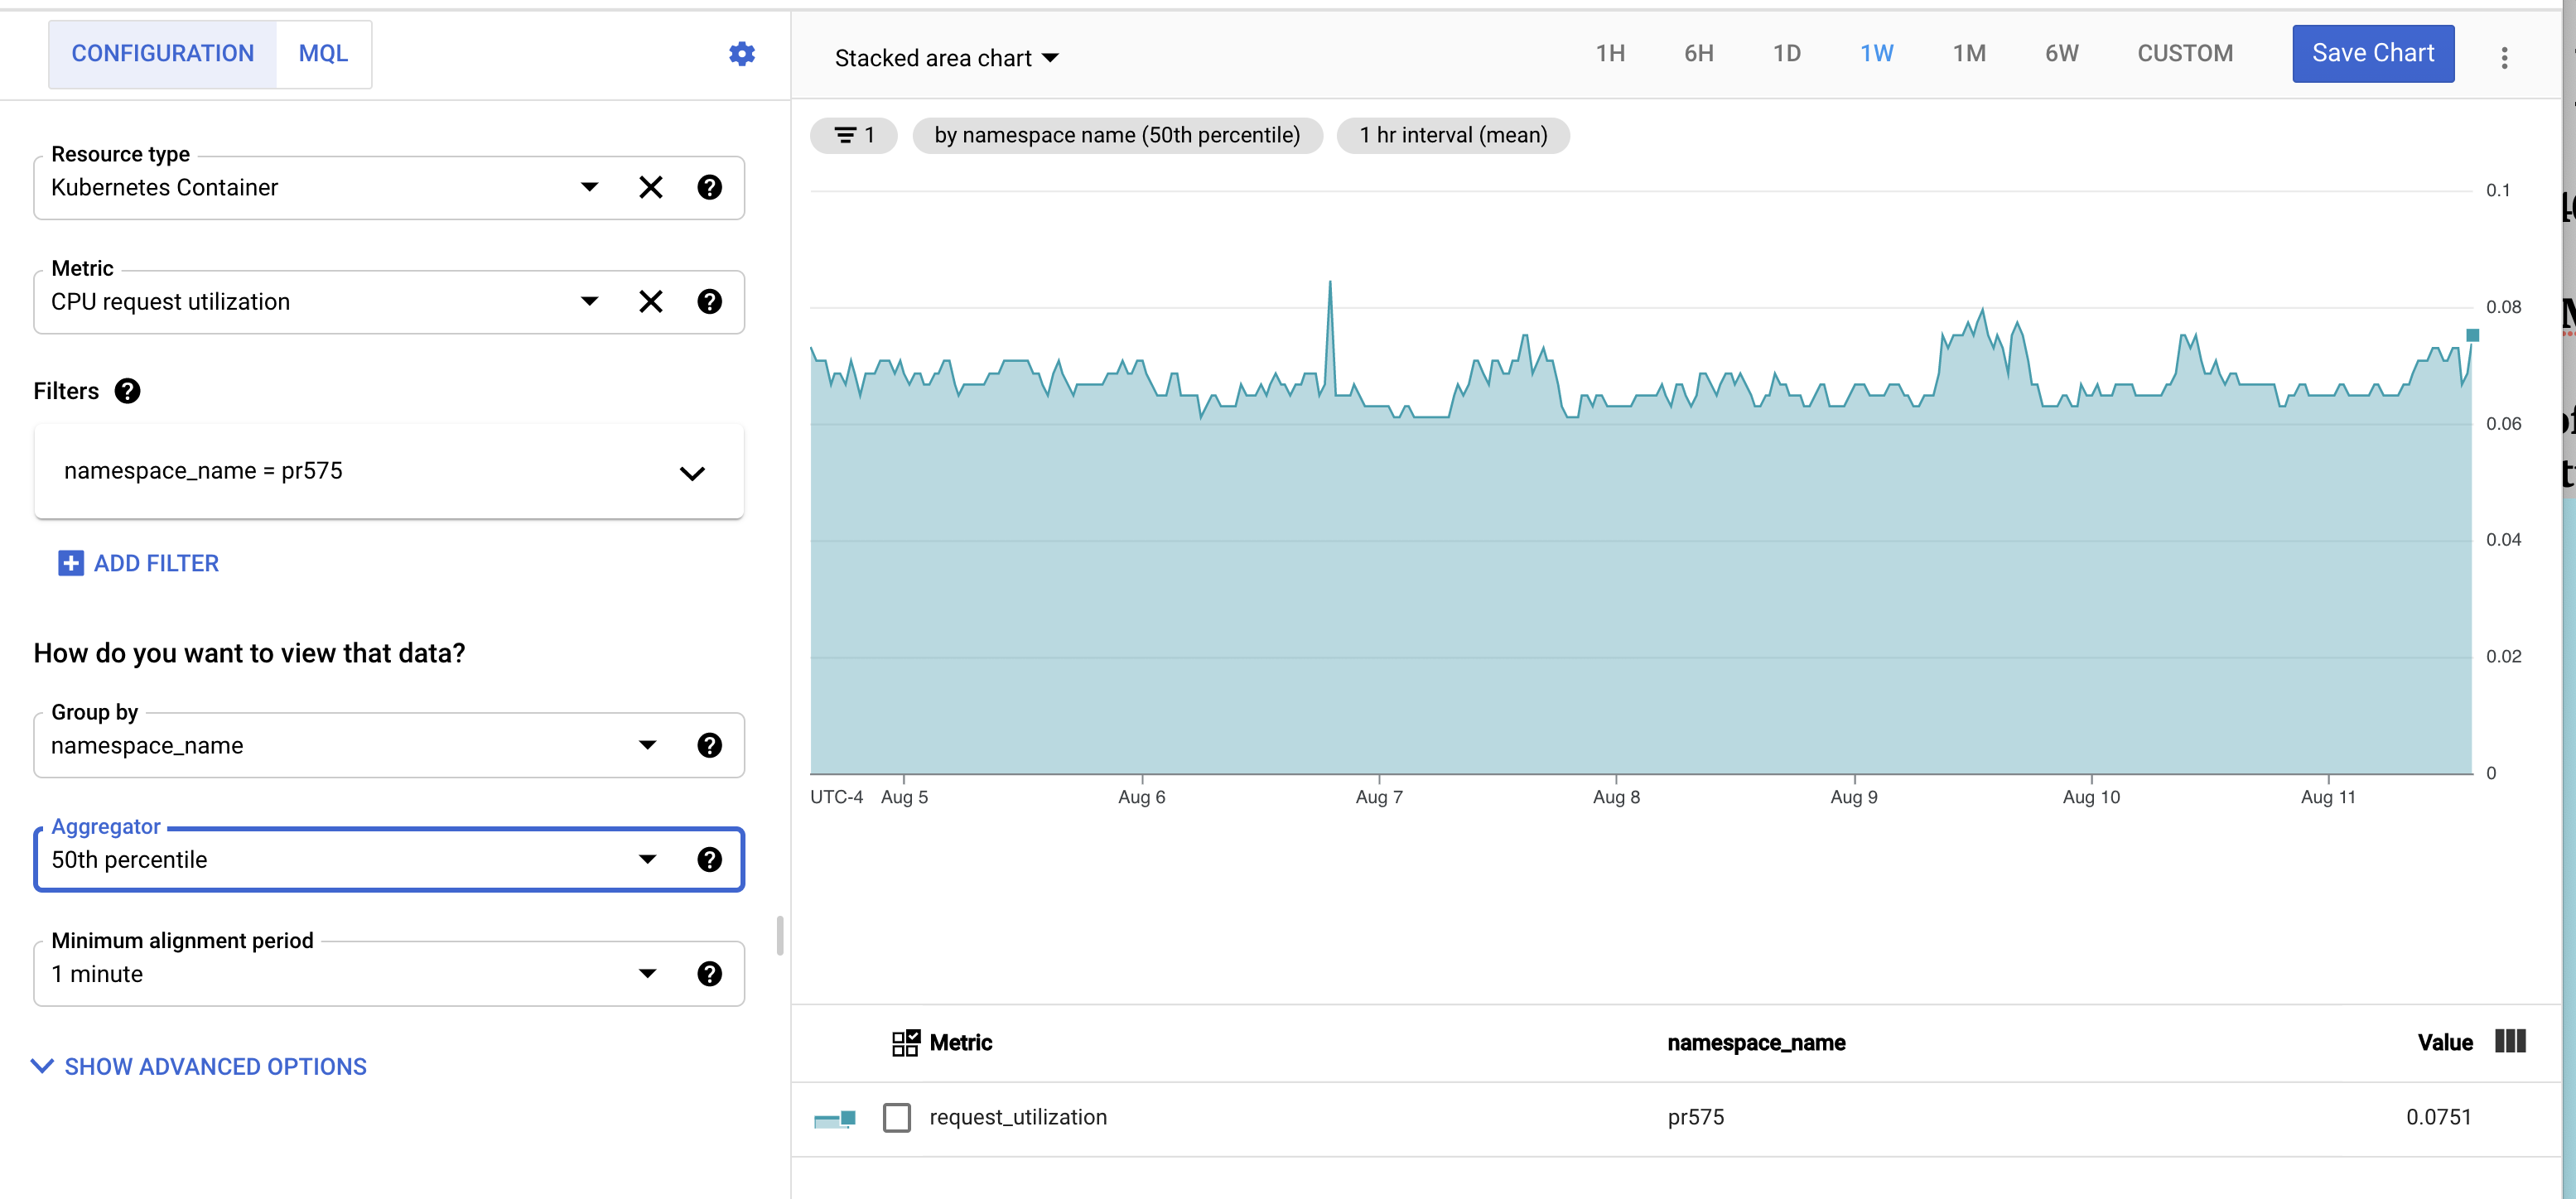
Task: Clear the CPU request utilization metric selection
Action: pyautogui.click(x=651, y=301)
